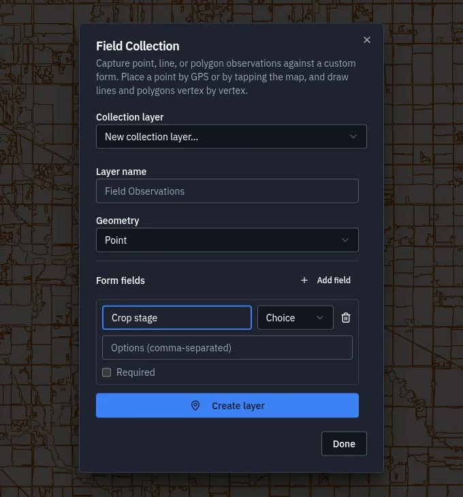Open the Choice field type dropdown

(295, 317)
